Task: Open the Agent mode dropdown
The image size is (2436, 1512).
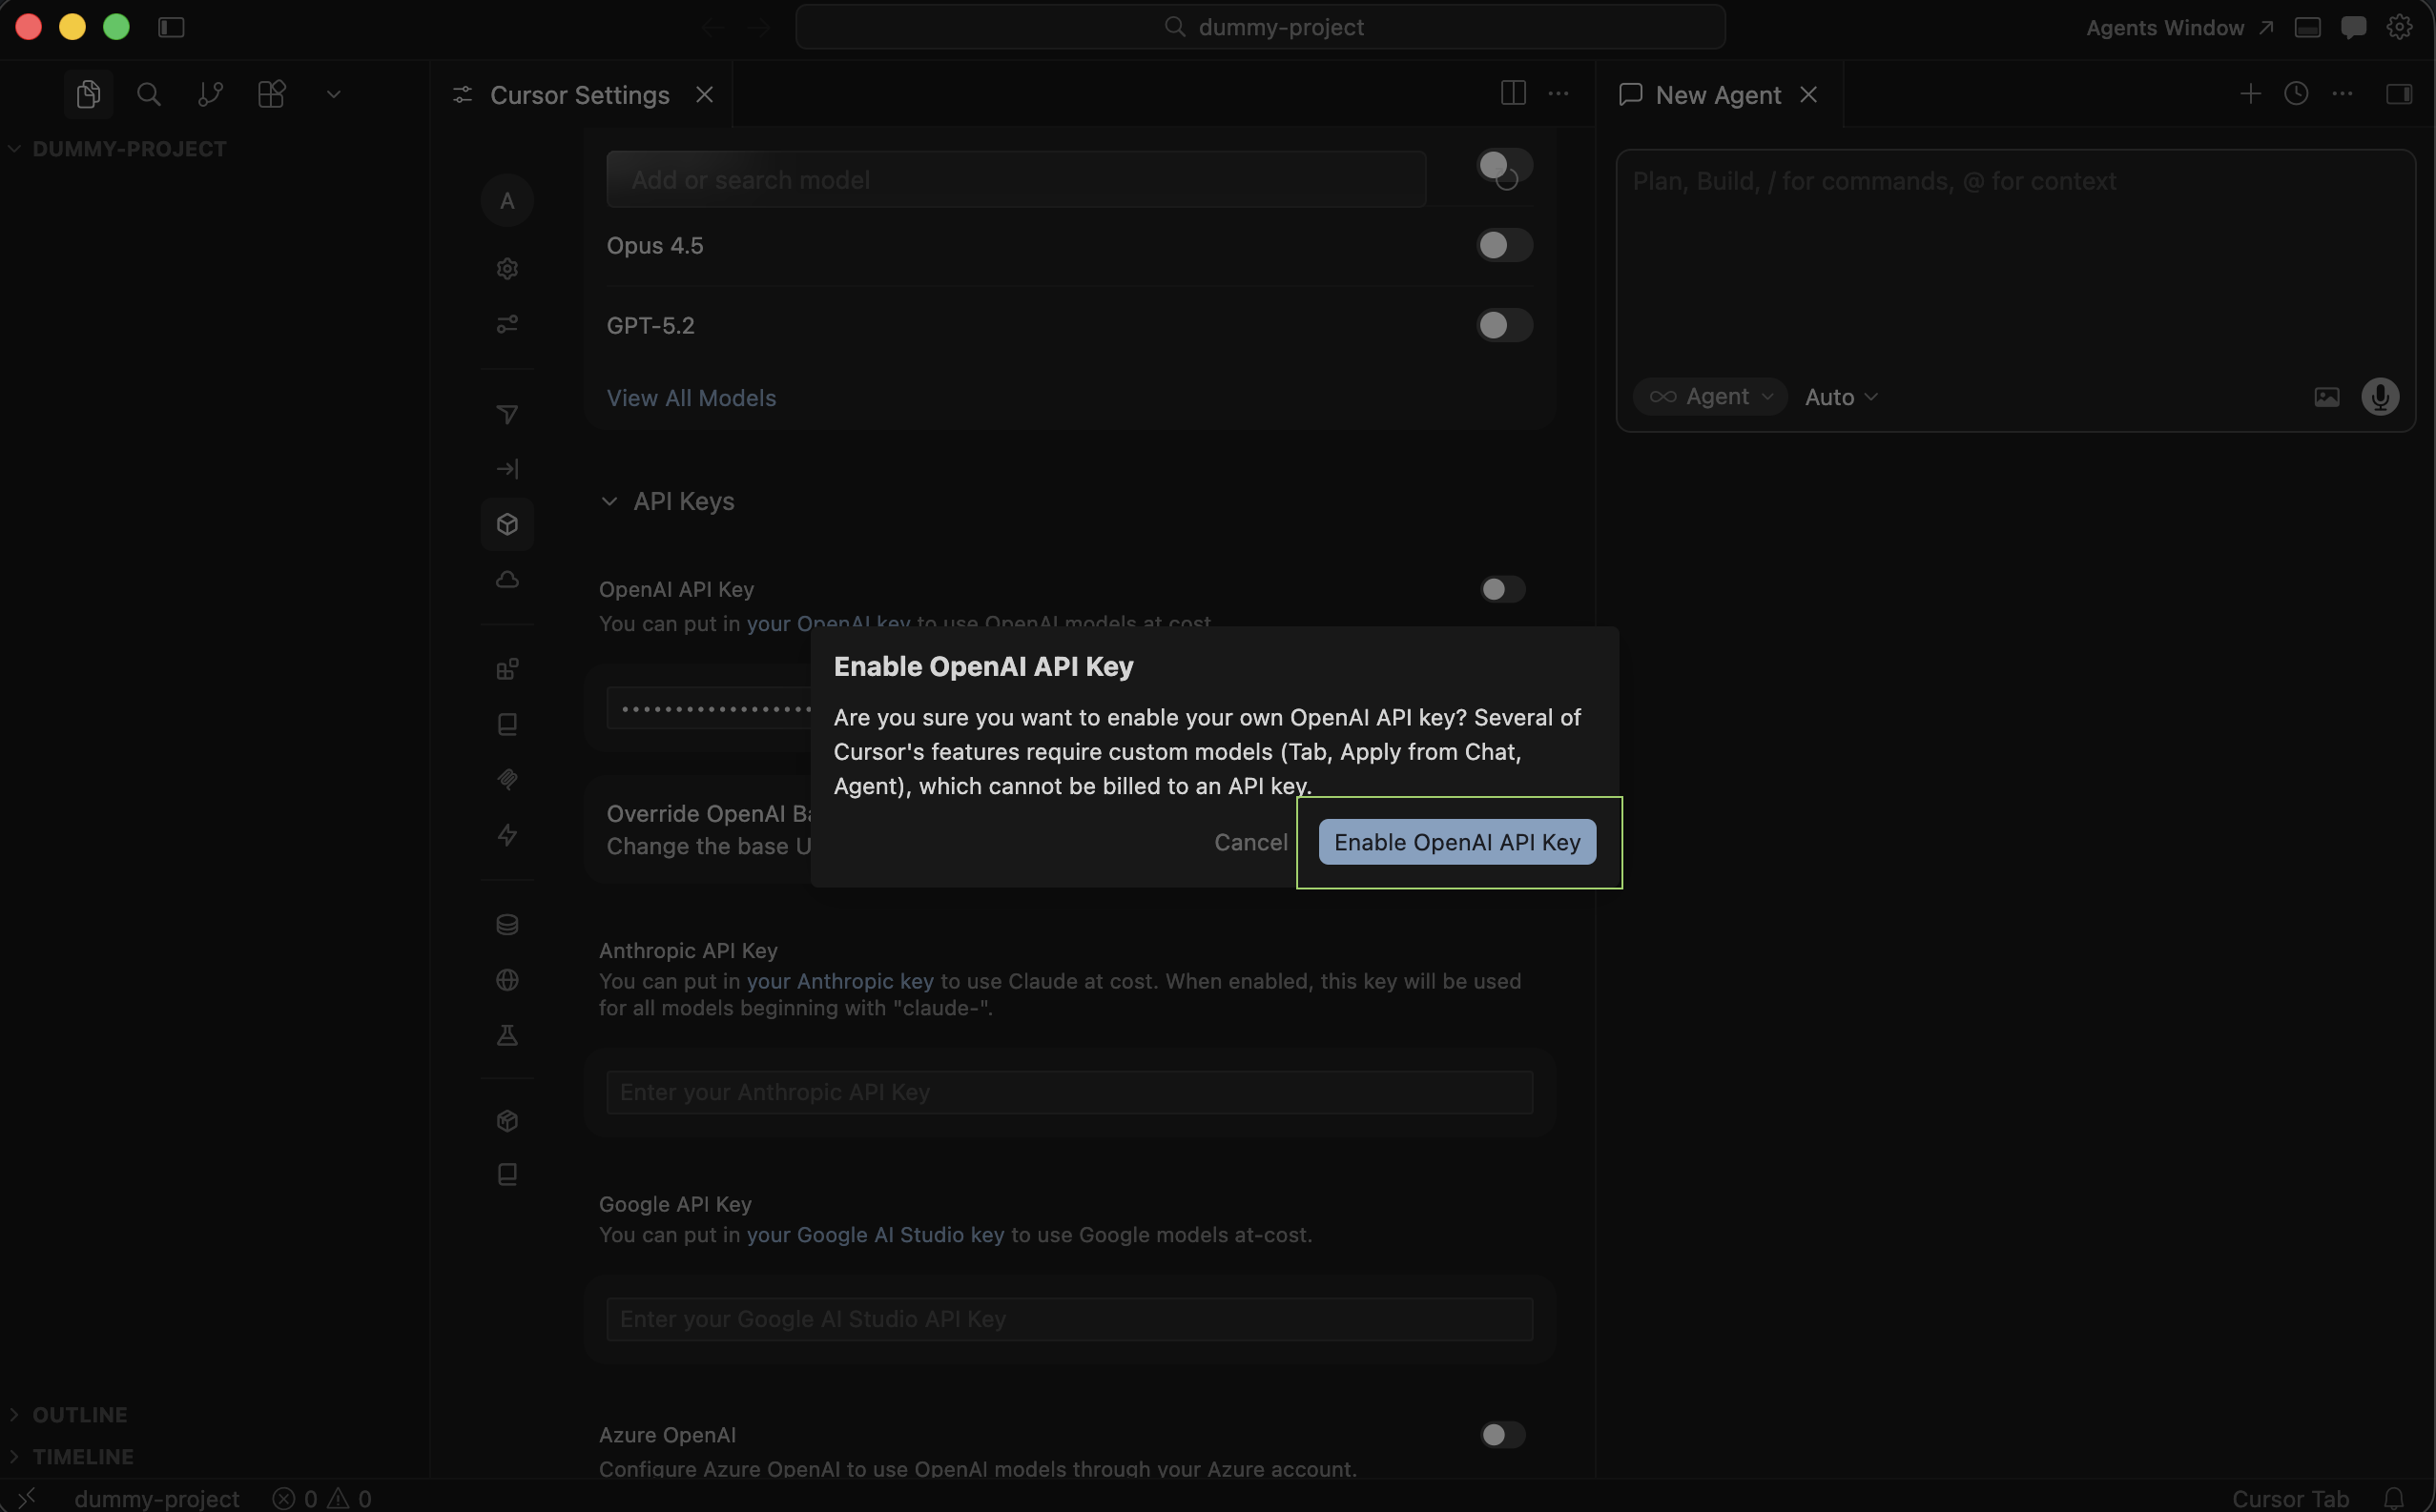Action: click(1710, 397)
